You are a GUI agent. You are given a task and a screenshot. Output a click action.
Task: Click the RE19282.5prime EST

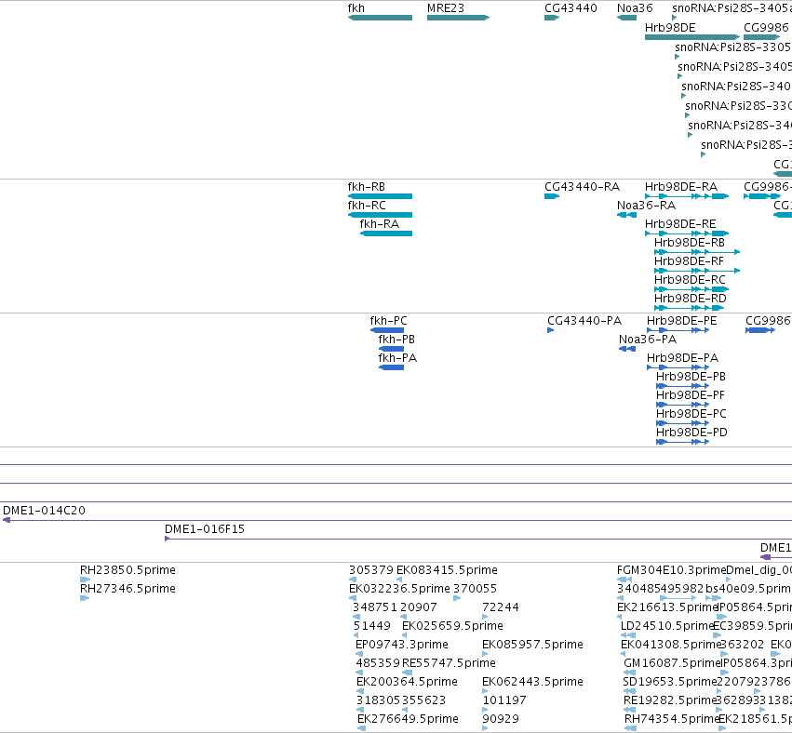[x=630, y=711]
